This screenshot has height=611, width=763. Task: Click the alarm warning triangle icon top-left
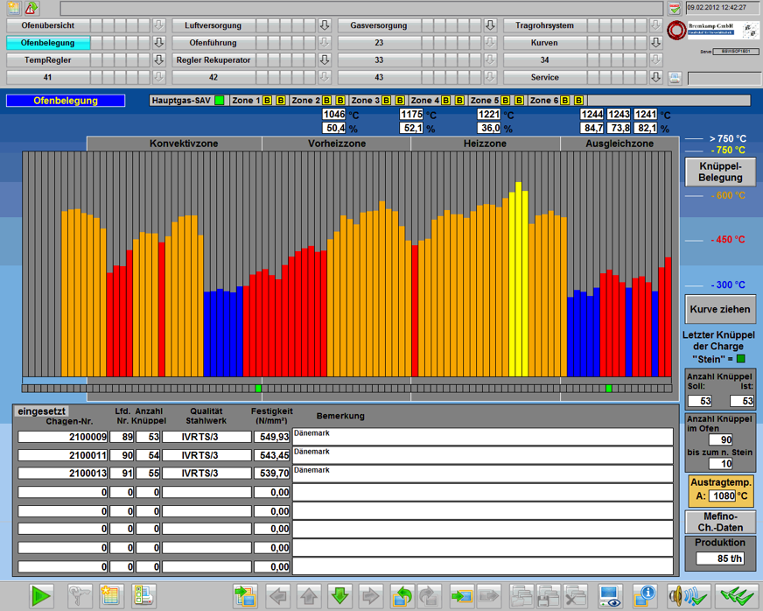pos(31,8)
